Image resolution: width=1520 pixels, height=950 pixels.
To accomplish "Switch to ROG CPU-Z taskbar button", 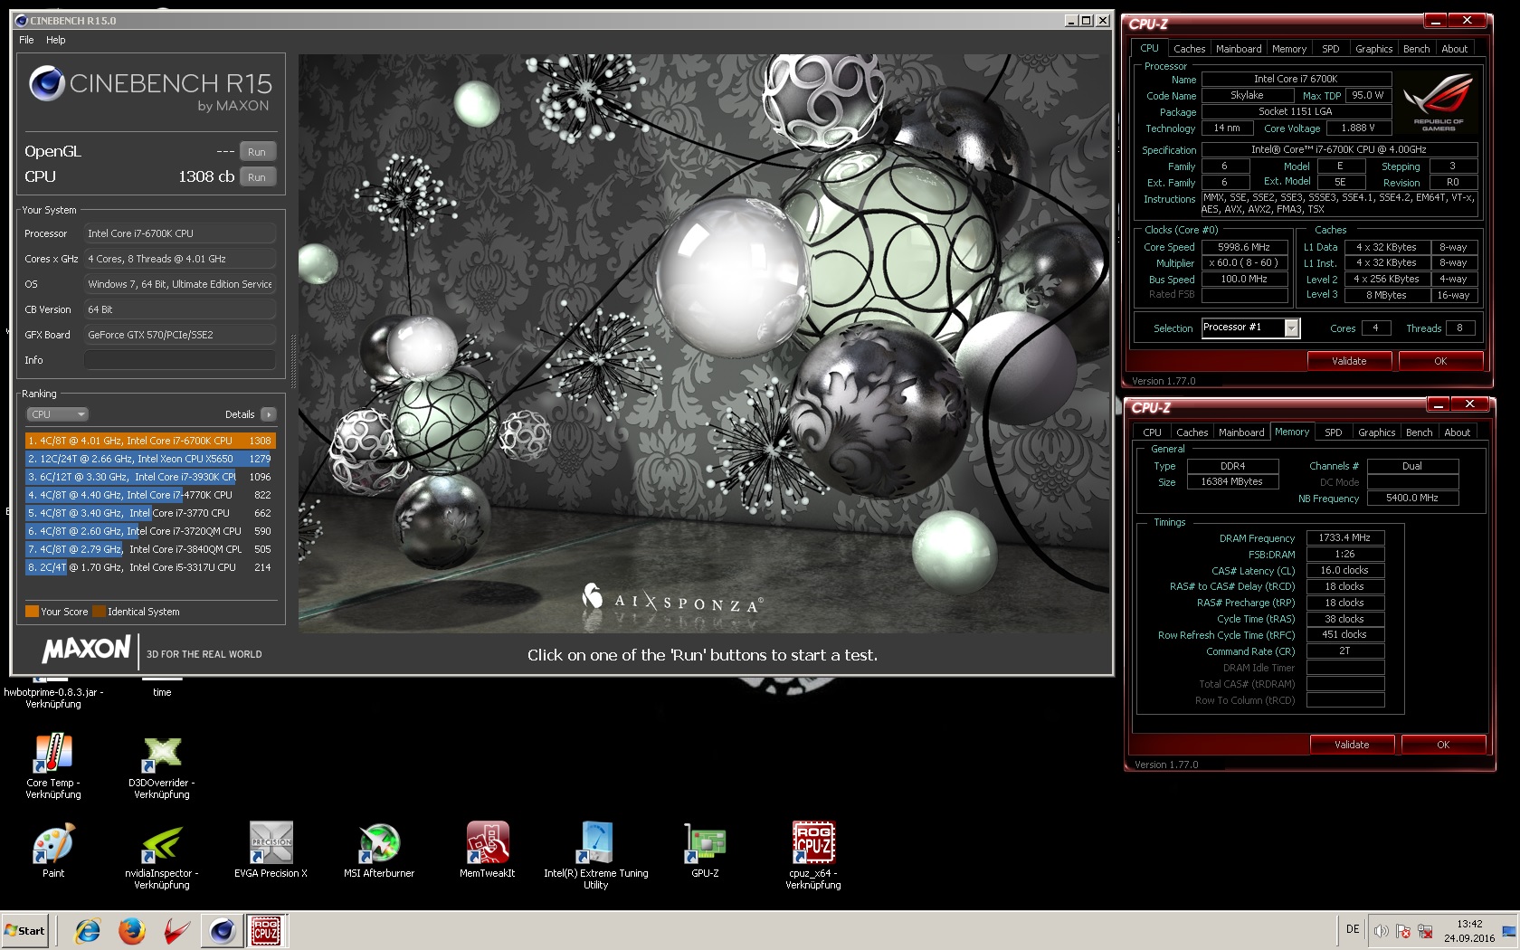I will tap(265, 930).
